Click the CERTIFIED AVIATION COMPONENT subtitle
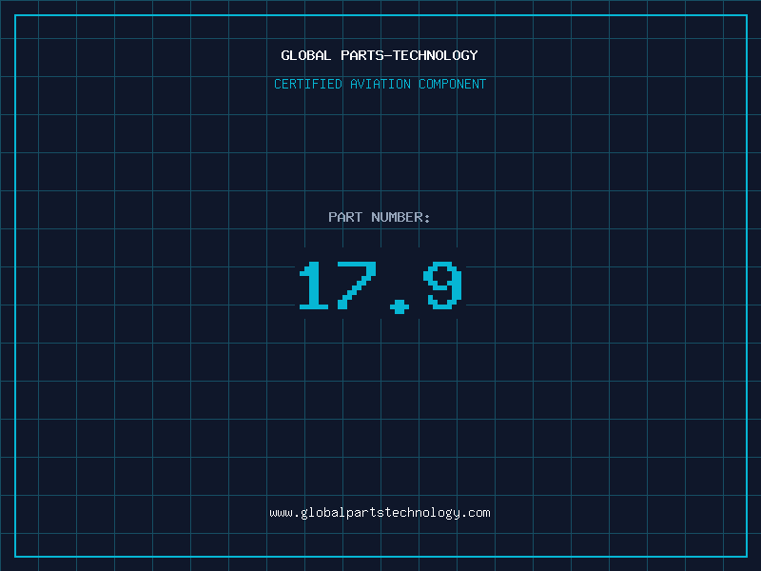 coord(380,84)
